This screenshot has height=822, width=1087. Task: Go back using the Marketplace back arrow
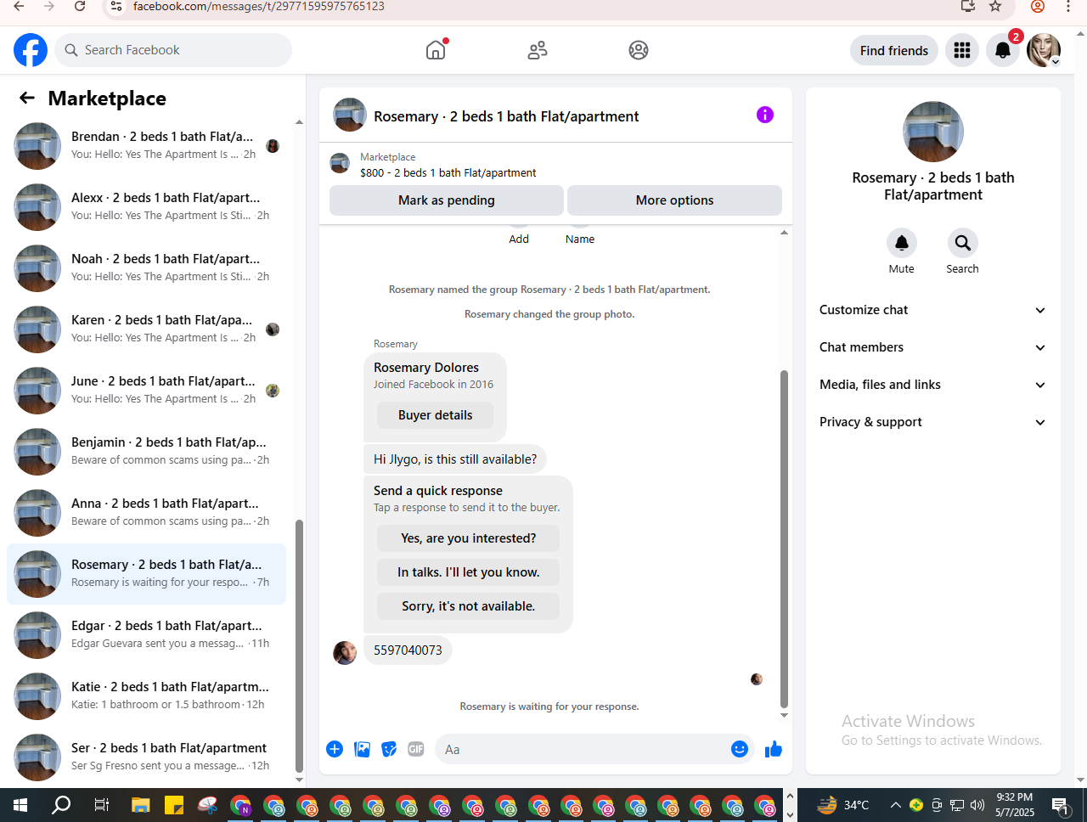pyautogui.click(x=27, y=98)
